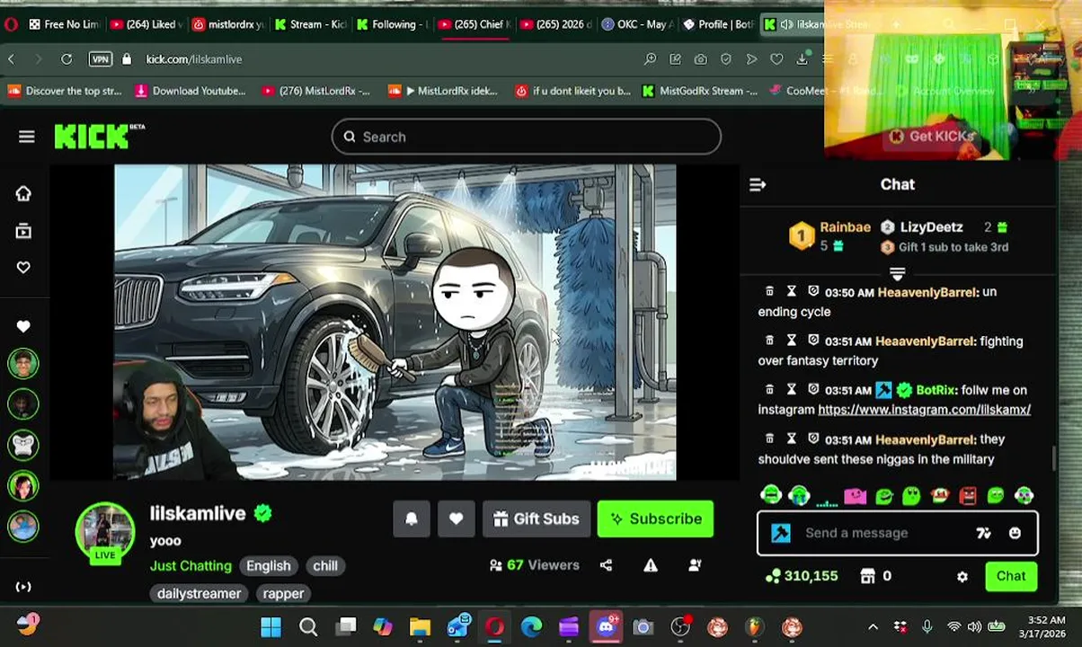Switch to 'Following' browser tab

pos(393,24)
